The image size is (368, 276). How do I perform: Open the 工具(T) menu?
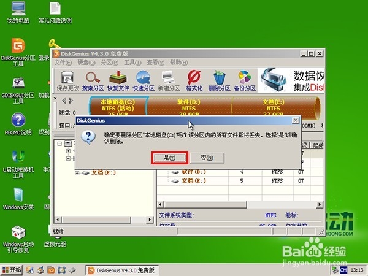tap(132, 63)
